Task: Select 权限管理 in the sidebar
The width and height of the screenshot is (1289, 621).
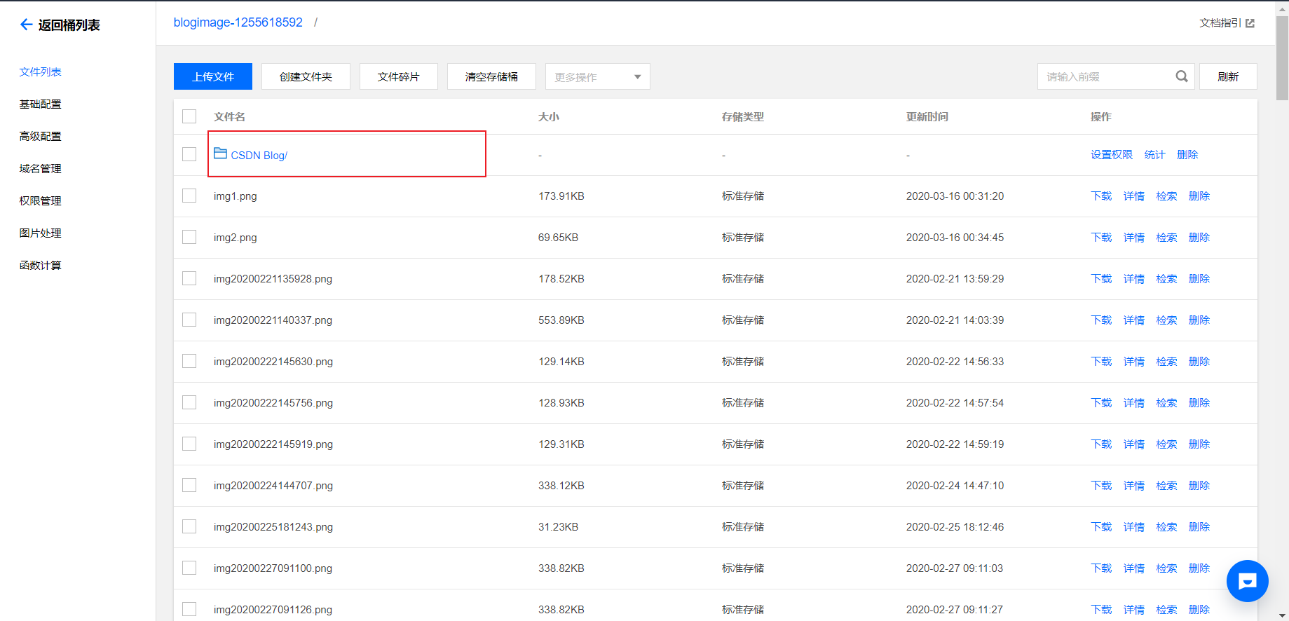Action: pyautogui.click(x=40, y=200)
